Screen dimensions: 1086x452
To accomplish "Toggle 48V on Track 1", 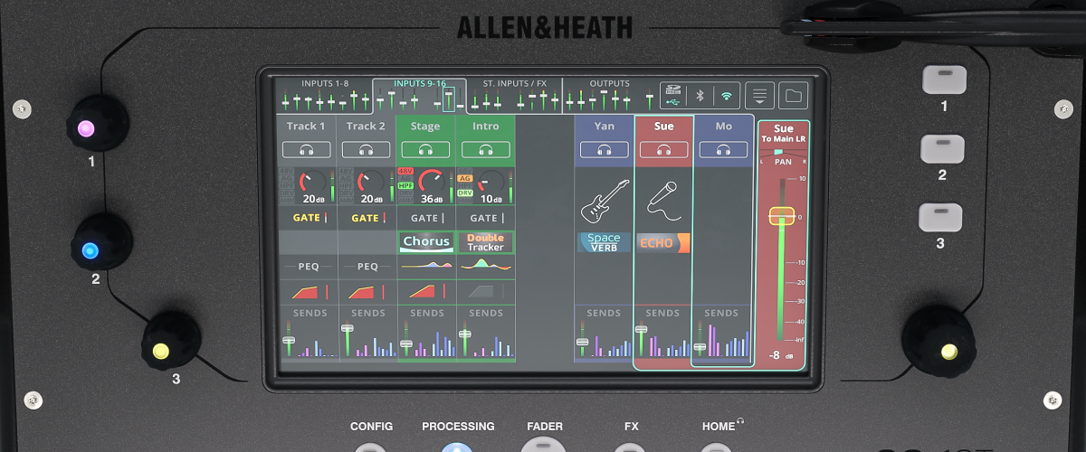I will pos(287,171).
